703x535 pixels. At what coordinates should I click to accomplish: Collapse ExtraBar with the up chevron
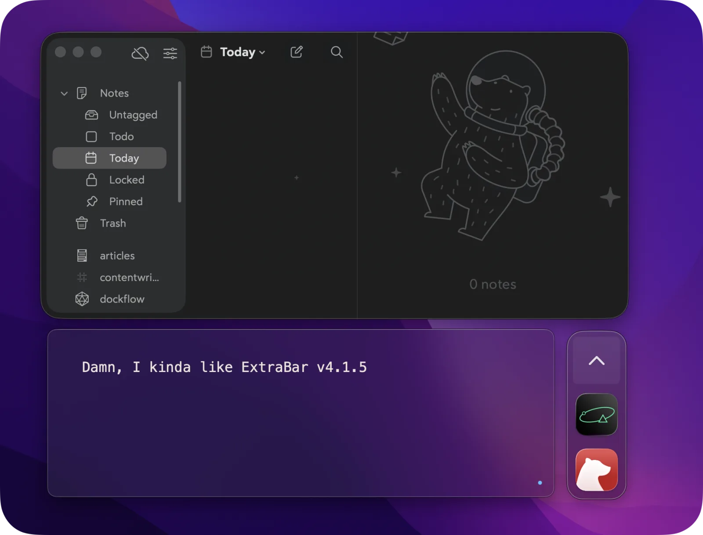pyautogui.click(x=596, y=361)
